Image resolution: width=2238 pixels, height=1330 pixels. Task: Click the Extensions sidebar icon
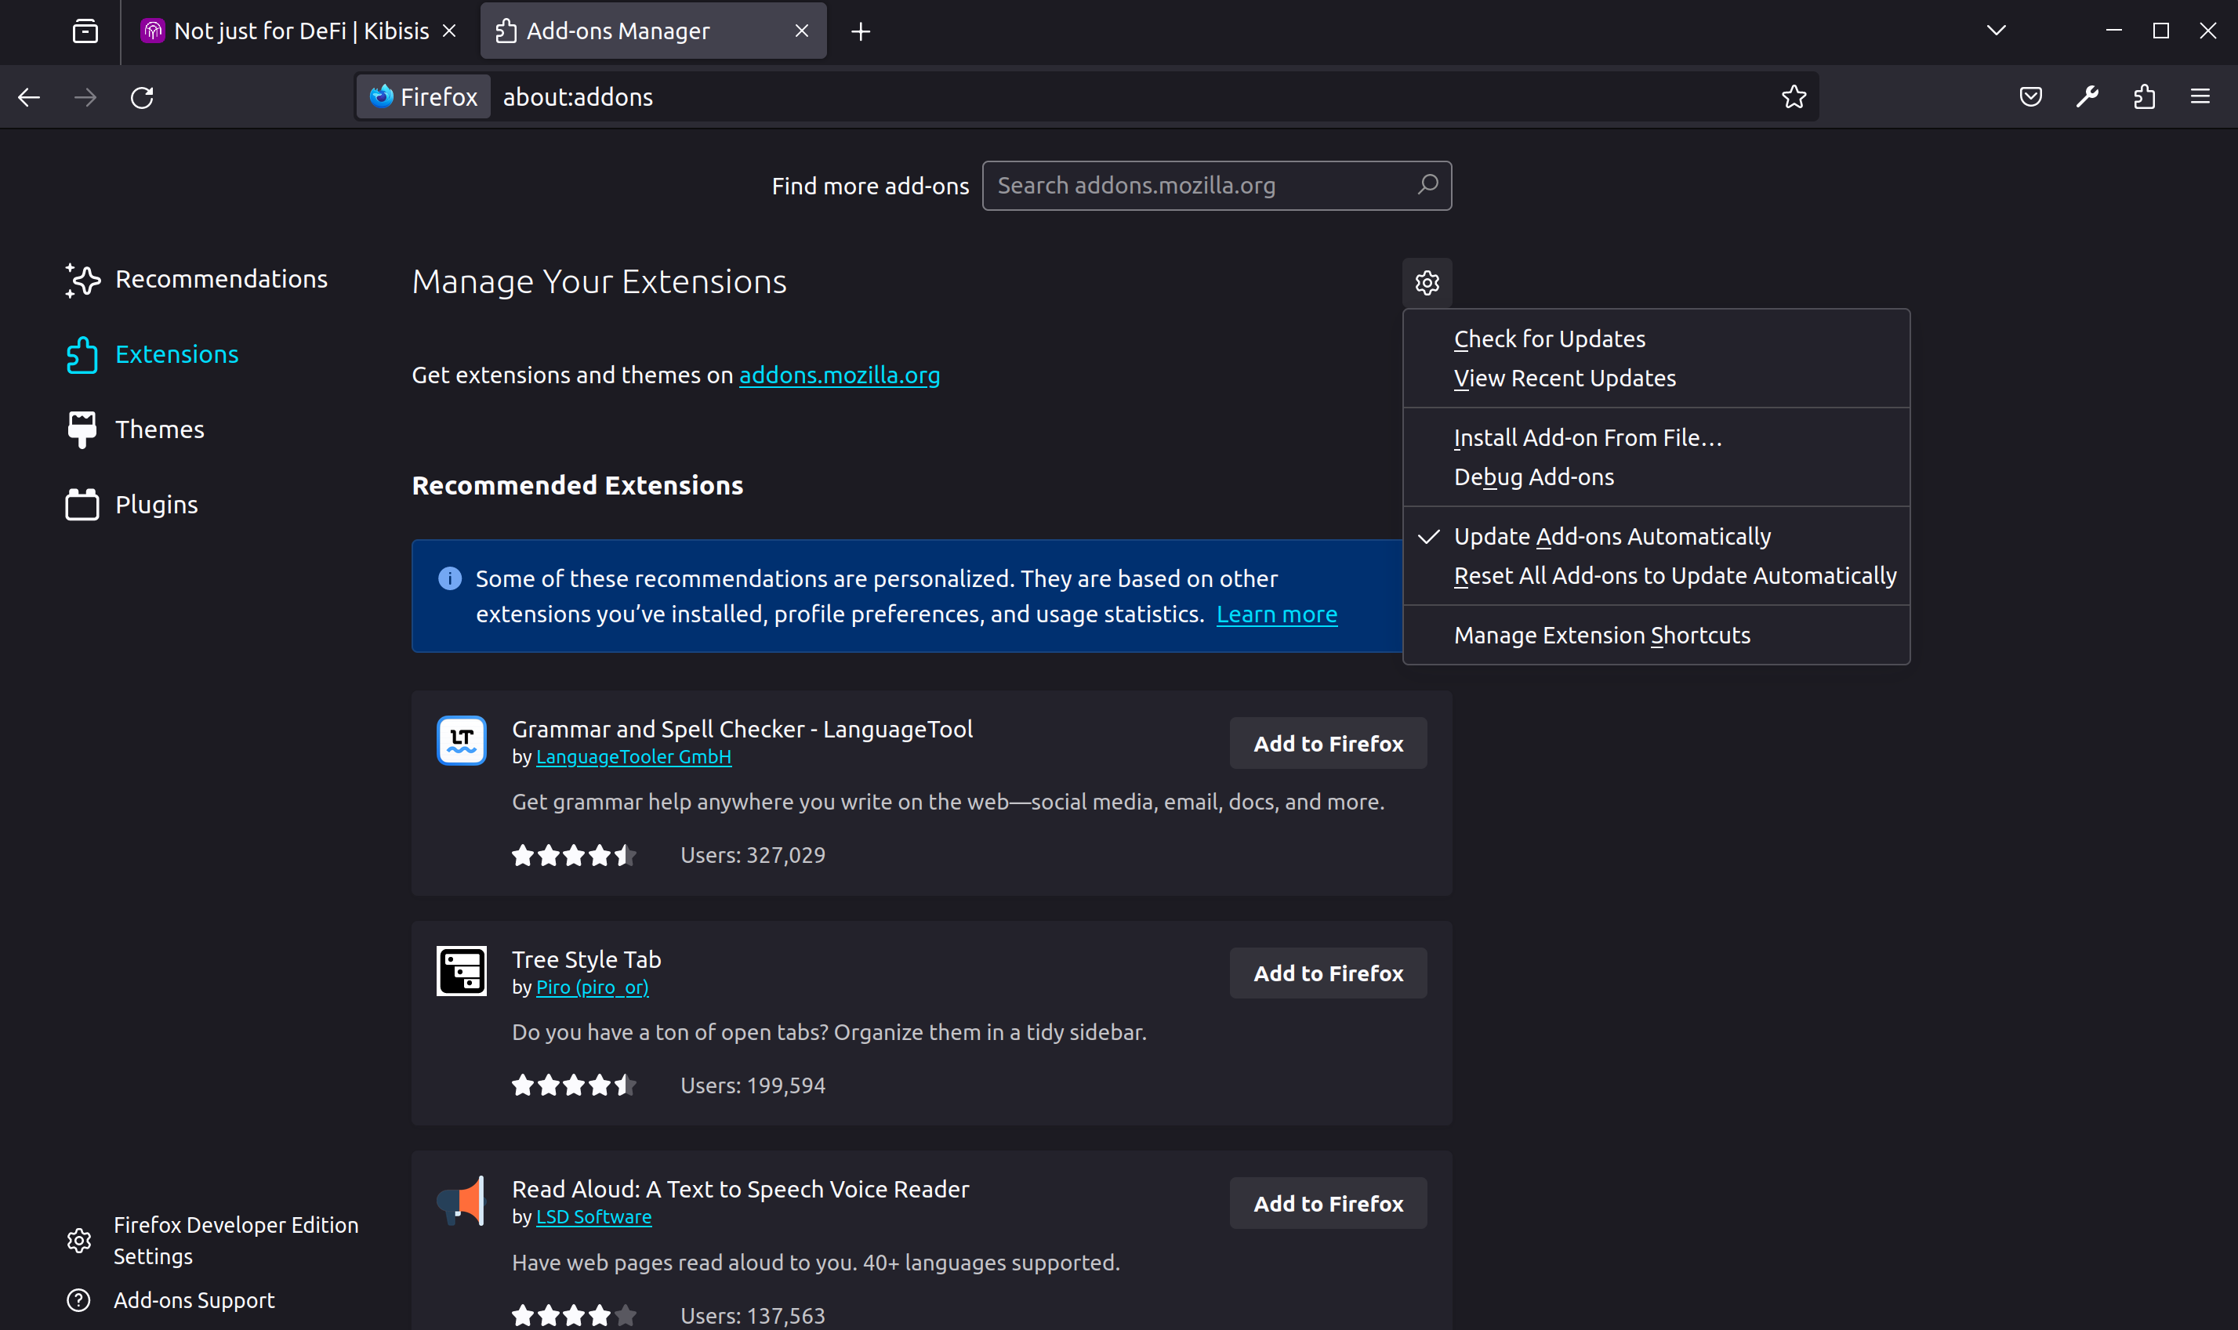[x=79, y=353]
